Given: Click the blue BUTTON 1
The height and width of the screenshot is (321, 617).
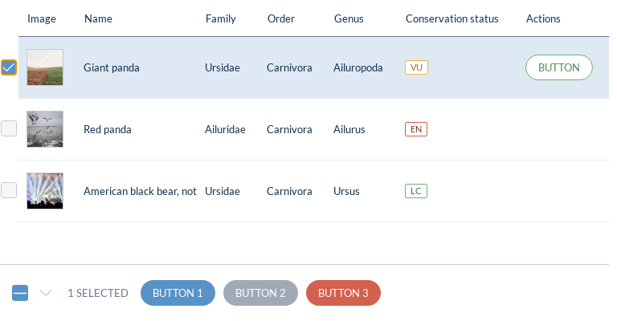Looking at the screenshot, I should (x=178, y=293).
